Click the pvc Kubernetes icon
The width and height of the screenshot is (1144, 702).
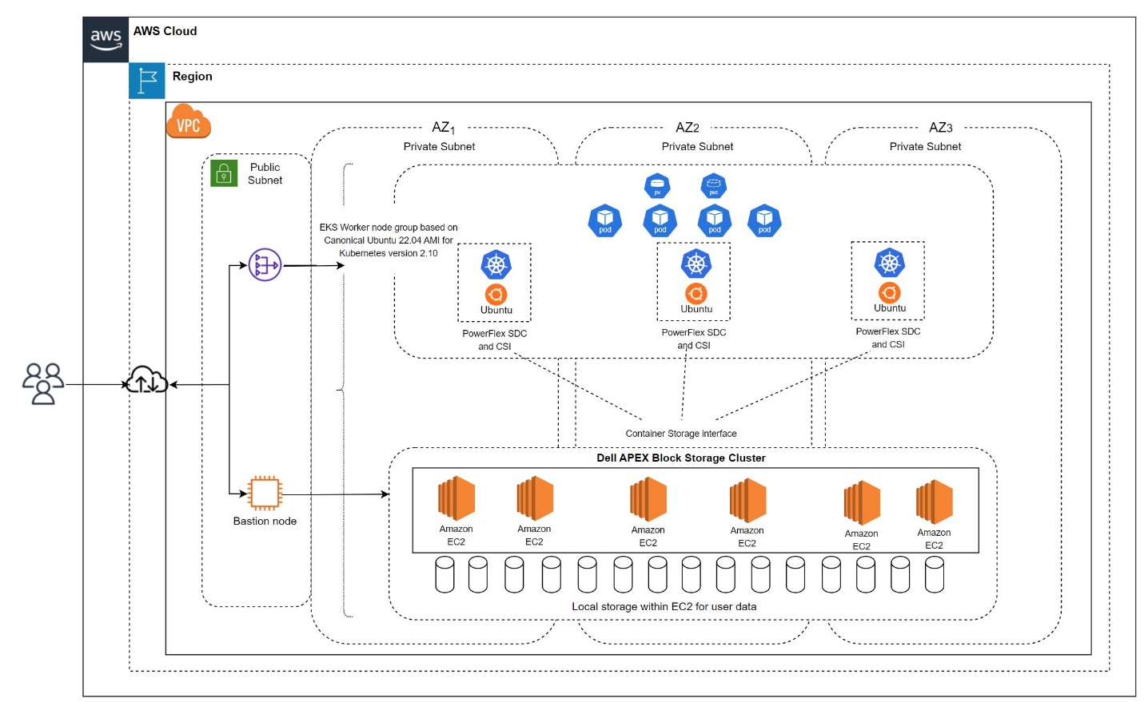714,186
